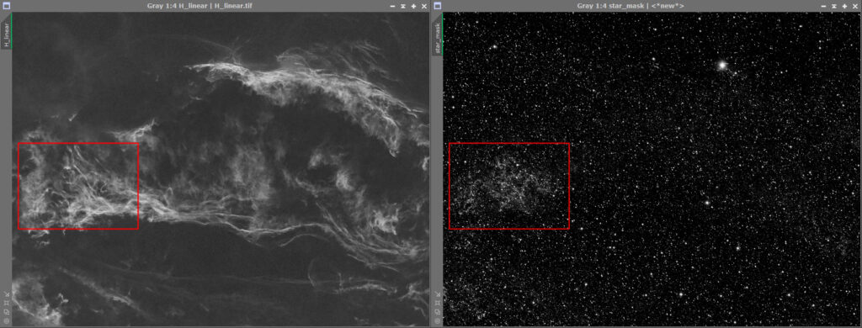
Task: Minimize the star_mask image window
Action: pos(823,6)
